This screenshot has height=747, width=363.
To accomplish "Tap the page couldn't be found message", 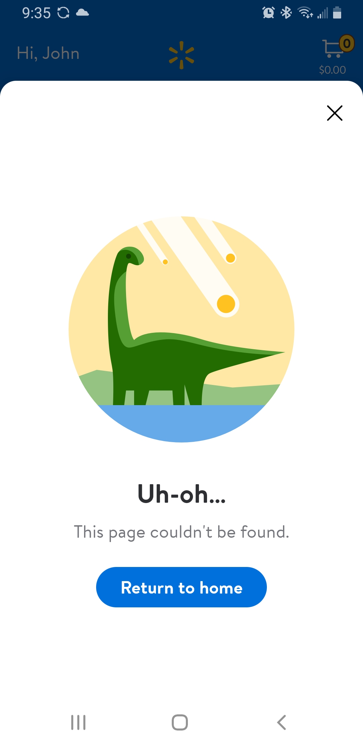I will click(182, 532).
